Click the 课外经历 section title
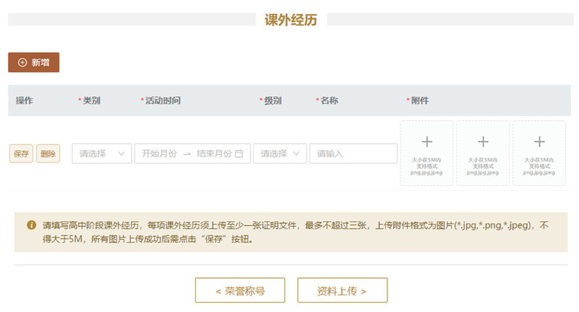Image resolution: width=579 pixels, height=312 pixels. click(290, 20)
